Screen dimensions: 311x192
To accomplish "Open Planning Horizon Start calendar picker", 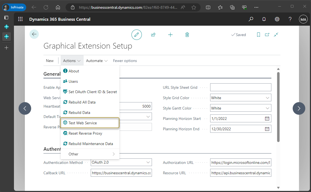I will (x=267, y=119).
